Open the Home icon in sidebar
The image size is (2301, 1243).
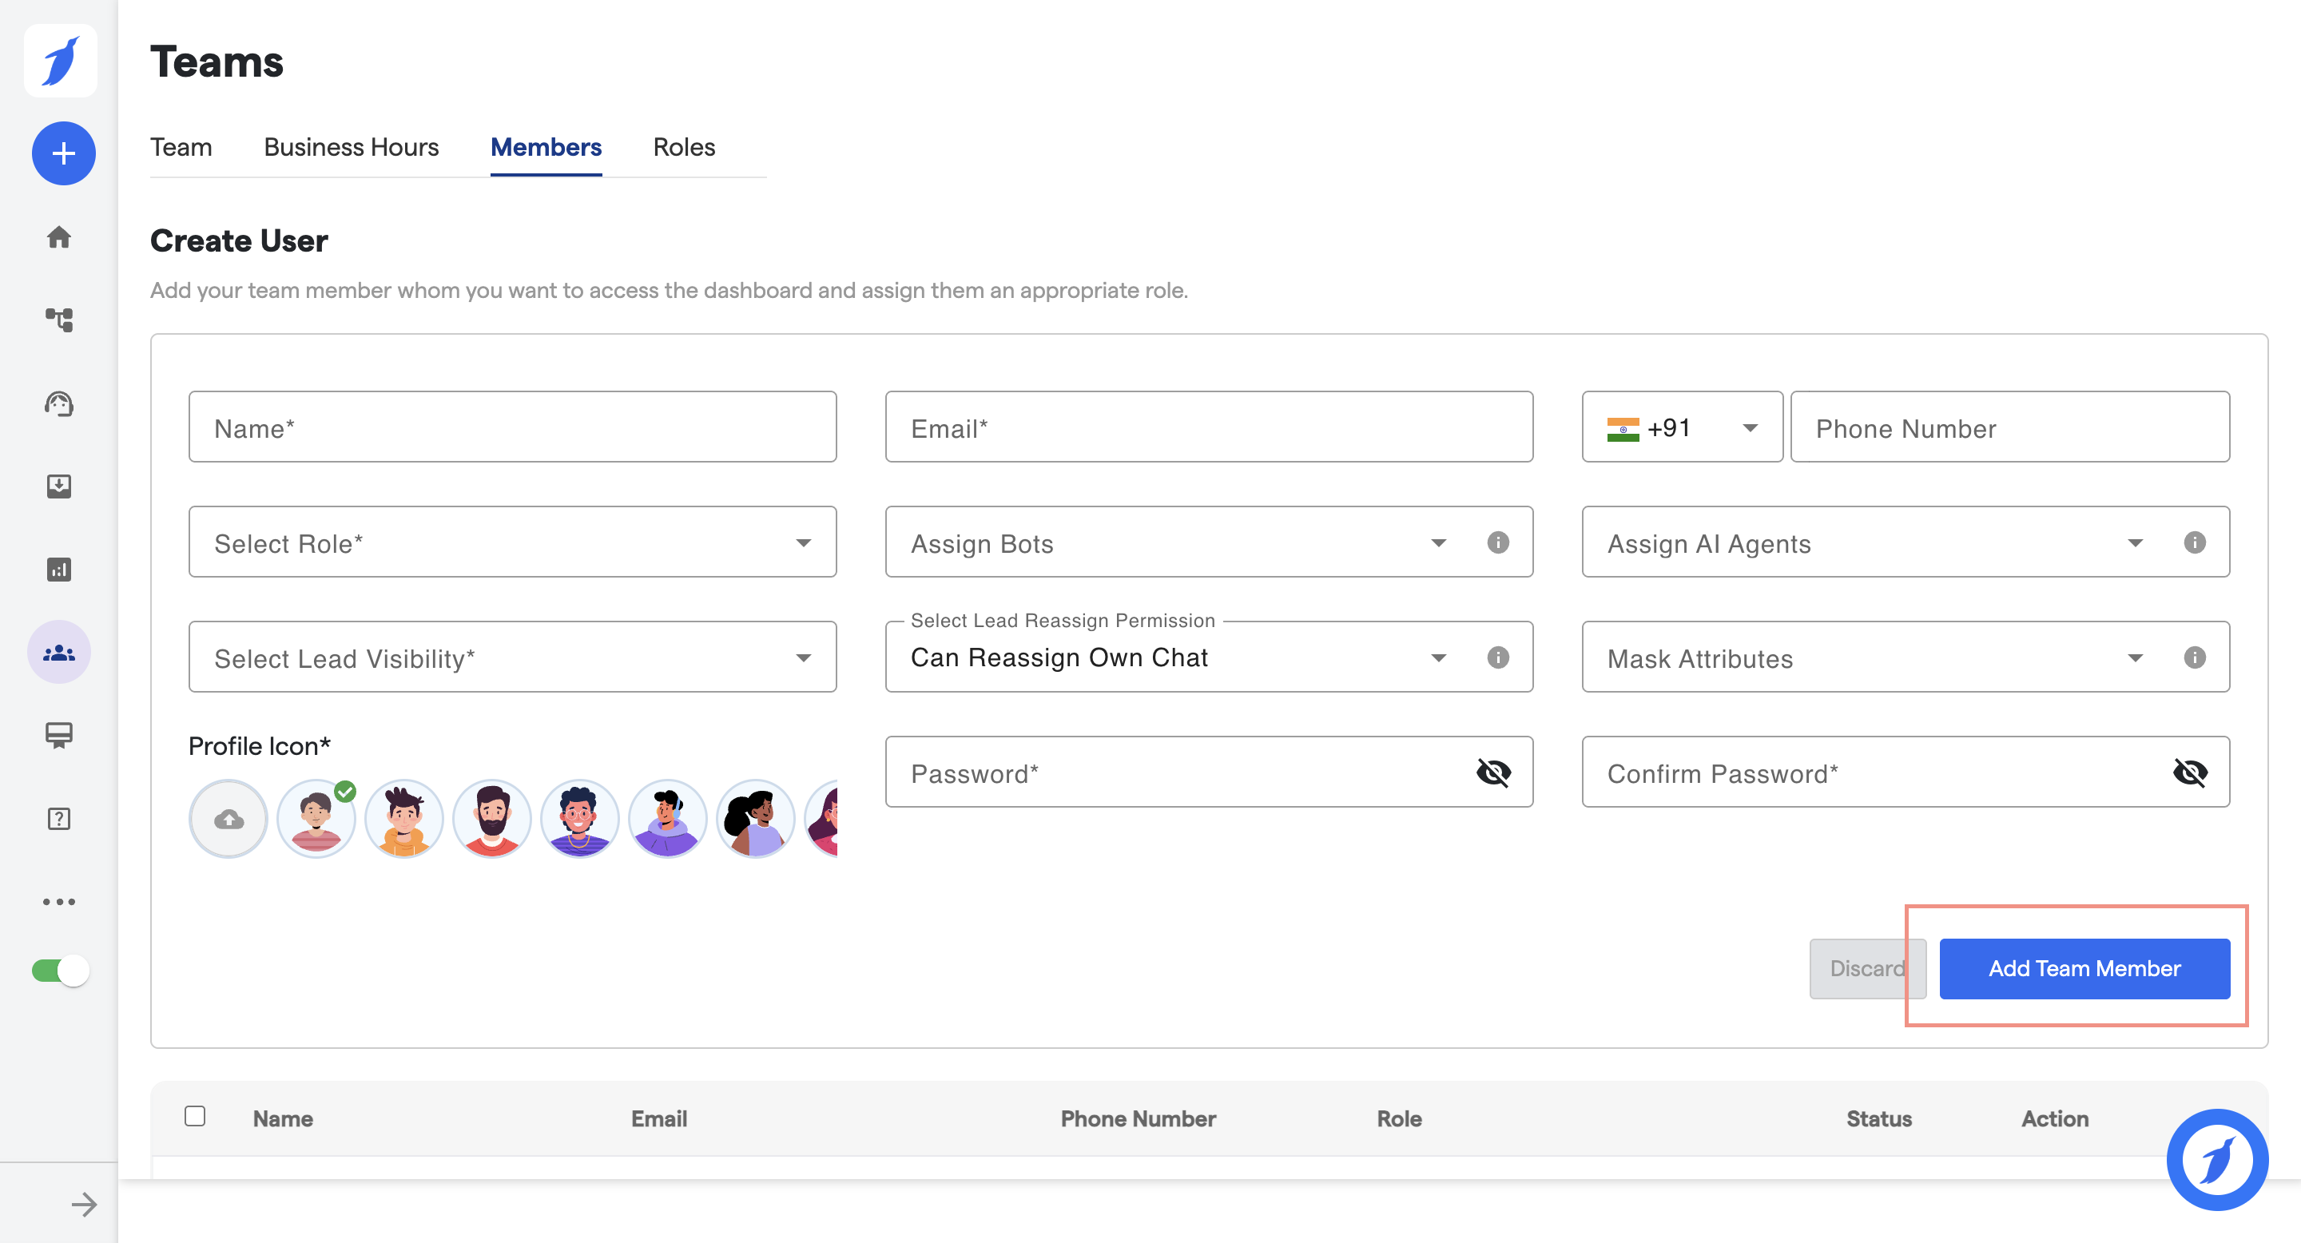[59, 236]
